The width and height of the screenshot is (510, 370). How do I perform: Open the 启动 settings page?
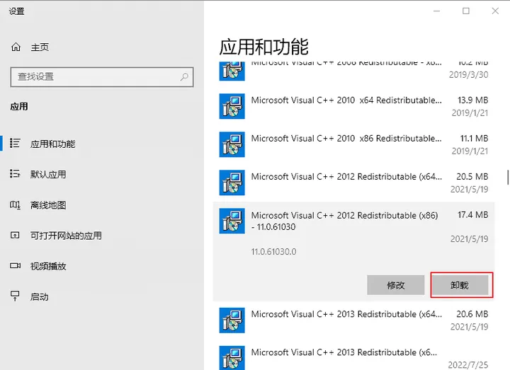pos(40,297)
